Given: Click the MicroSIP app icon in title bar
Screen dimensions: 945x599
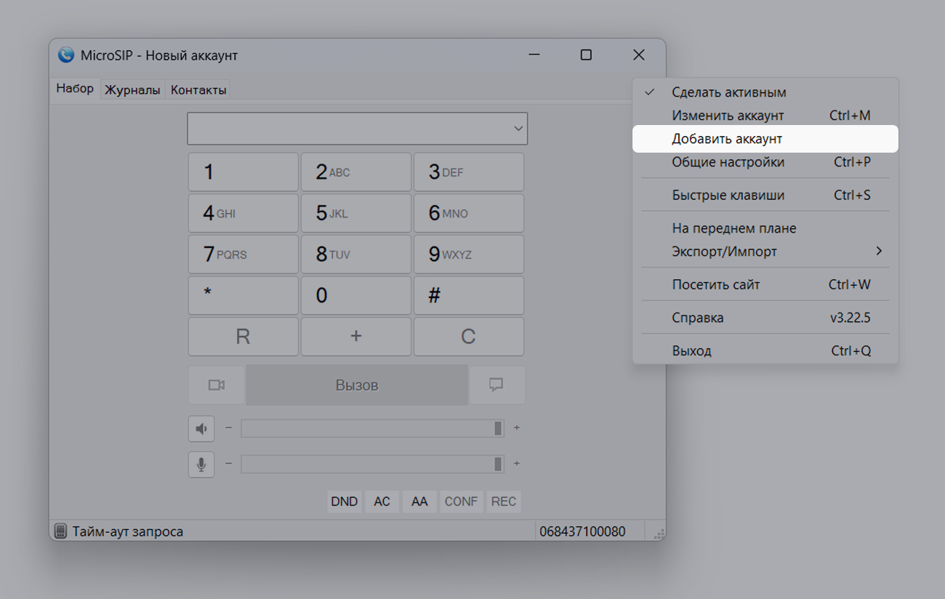Looking at the screenshot, I should coord(66,55).
